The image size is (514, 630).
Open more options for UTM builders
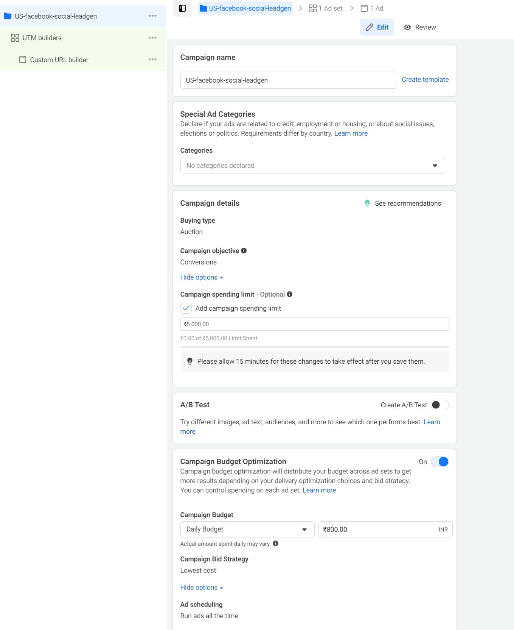pyautogui.click(x=152, y=38)
